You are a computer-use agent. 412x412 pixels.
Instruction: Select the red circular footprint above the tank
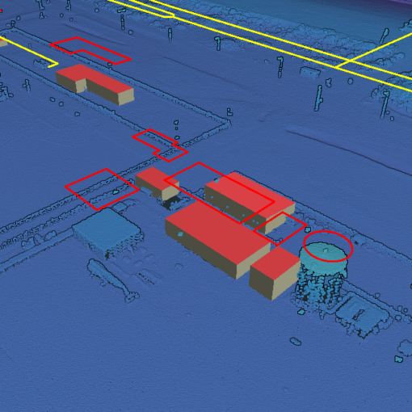328,246
